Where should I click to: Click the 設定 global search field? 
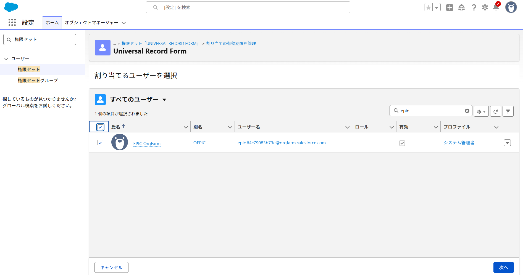coord(248,7)
